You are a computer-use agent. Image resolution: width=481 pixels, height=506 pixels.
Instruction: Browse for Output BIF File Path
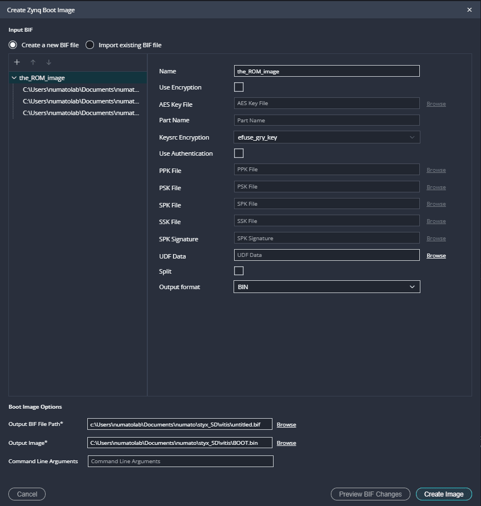286,425
